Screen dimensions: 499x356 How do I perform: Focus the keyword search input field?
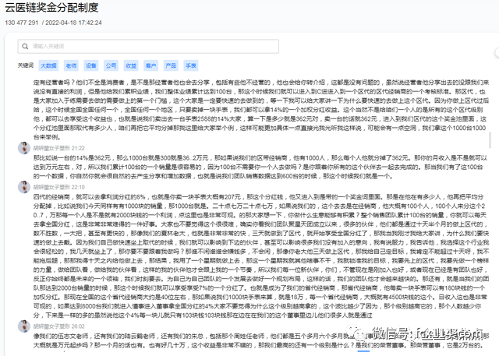pyautogui.click(x=148, y=47)
